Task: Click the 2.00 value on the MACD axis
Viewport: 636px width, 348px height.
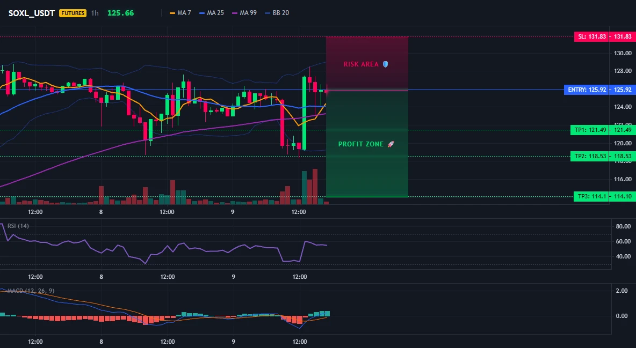Action: click(x=622, y=291)
